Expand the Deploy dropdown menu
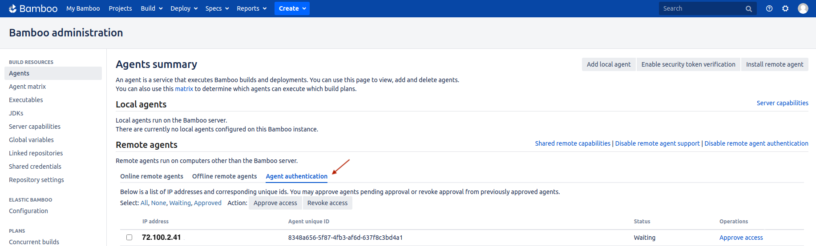Screen dimensions: 816x246 (184, 8)
